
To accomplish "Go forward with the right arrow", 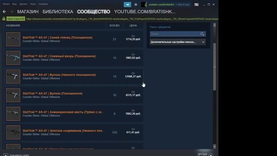I will point(12,12).
